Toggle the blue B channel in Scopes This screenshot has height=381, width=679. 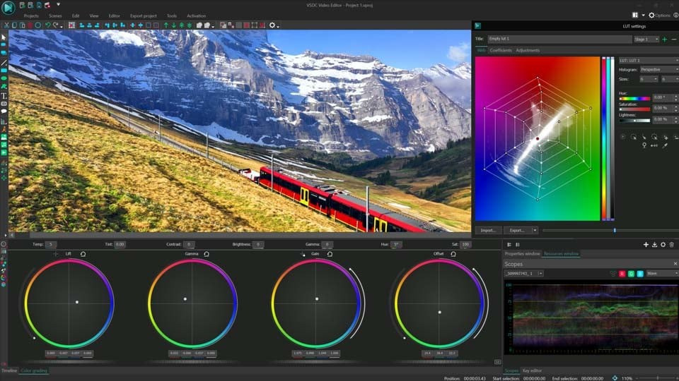pyautogui.click(x=640, y=274)
